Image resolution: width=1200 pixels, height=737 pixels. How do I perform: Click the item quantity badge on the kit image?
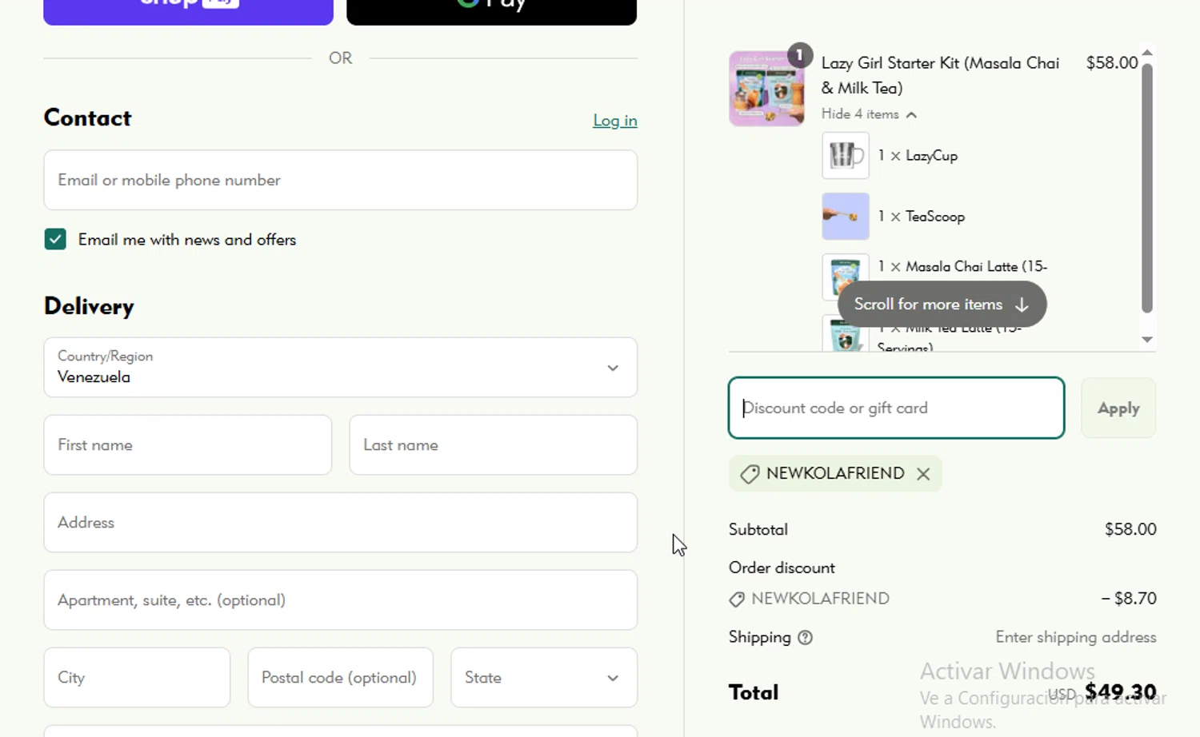799,55
